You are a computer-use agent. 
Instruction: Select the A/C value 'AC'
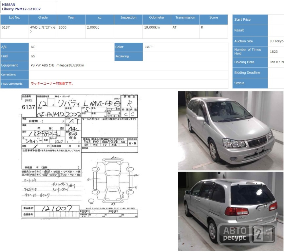pos(33,47)
